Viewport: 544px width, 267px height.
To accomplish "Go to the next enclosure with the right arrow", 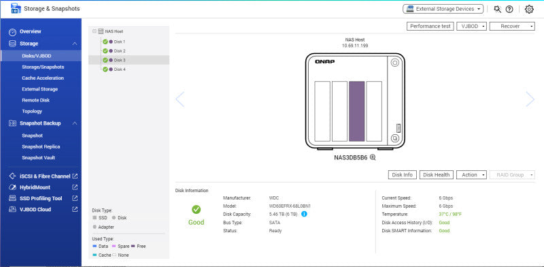I will point(530,99).
